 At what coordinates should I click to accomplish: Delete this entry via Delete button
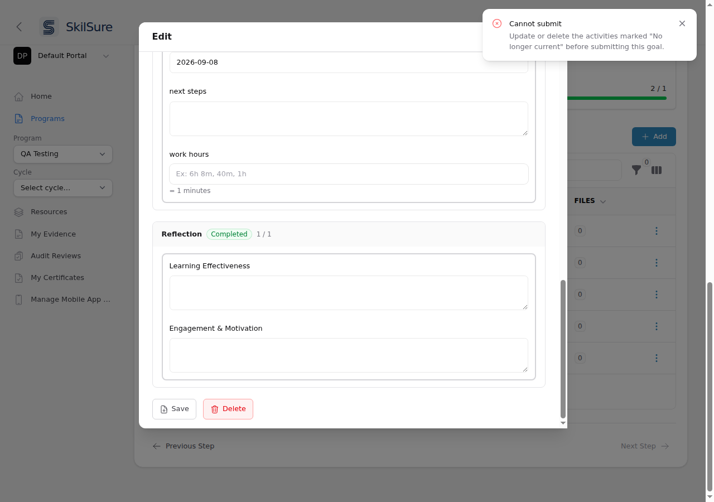[x=228, y=409]
